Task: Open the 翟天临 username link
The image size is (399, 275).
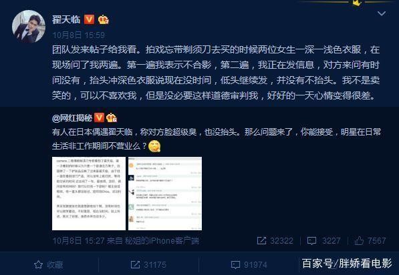Action: tap(66, 19)
